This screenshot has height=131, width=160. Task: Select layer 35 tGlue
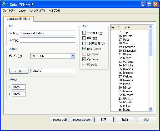(x=129, y=106)
